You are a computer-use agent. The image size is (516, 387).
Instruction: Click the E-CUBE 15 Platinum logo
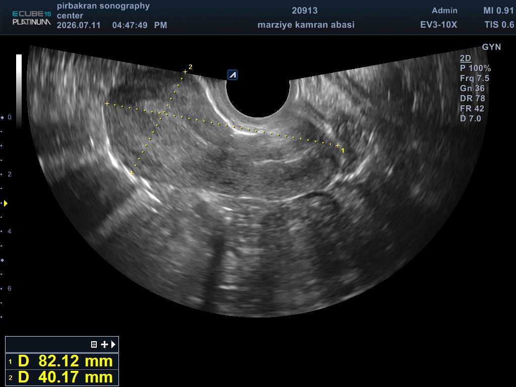click(x=32, y=18)
